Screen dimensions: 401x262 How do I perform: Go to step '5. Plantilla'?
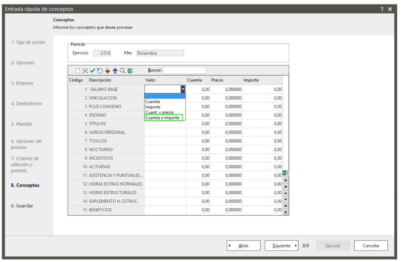[21, 124]
